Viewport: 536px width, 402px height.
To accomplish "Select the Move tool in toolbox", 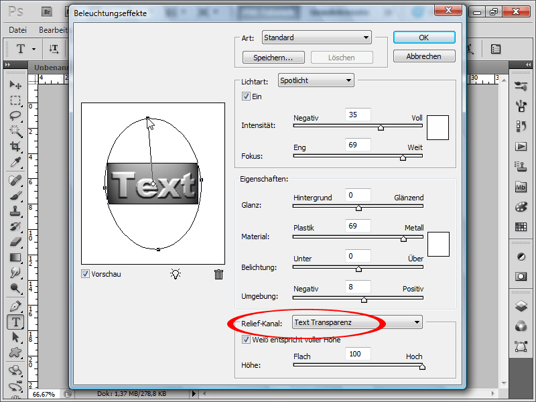I will 15,84.
